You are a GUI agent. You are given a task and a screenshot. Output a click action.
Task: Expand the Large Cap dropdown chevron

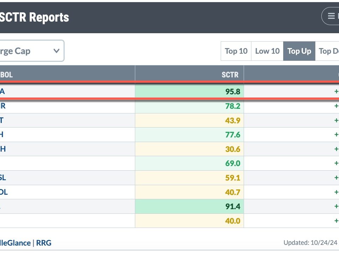pos(56,51)
